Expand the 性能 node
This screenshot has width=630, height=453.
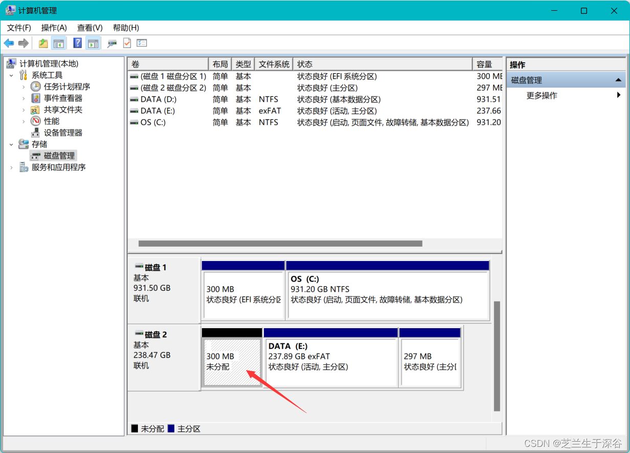tap(24, 121)
